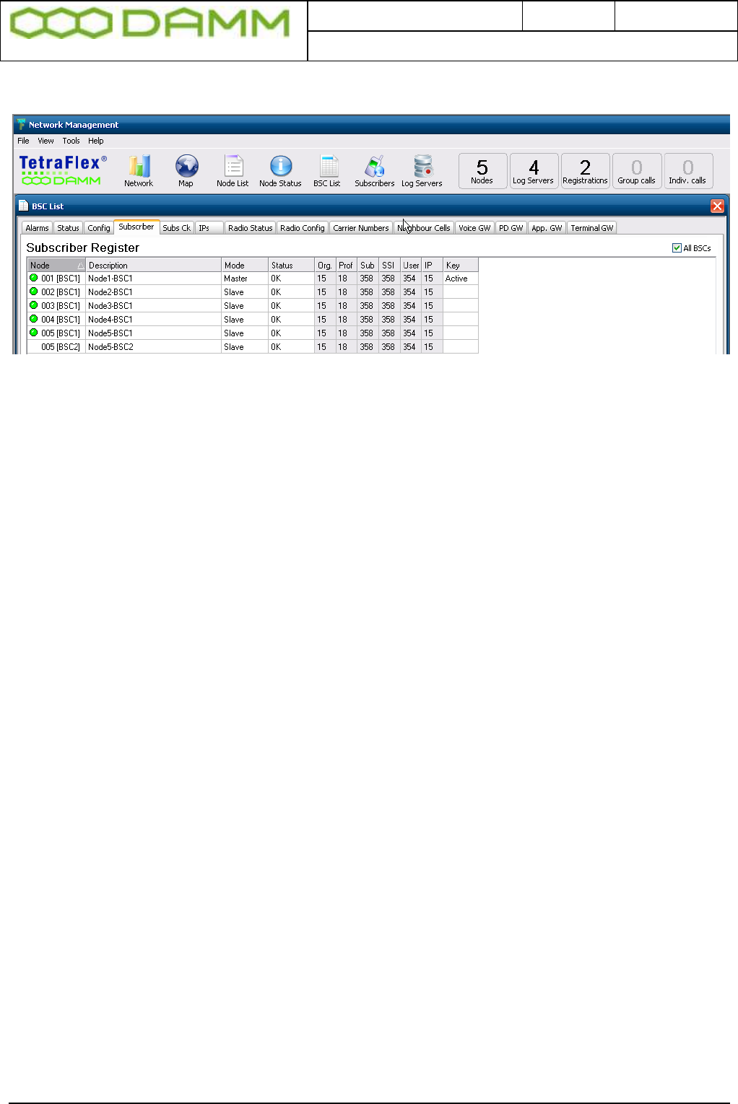
Task: Switch to the Carrier Numbers tab
Action: 361,228
